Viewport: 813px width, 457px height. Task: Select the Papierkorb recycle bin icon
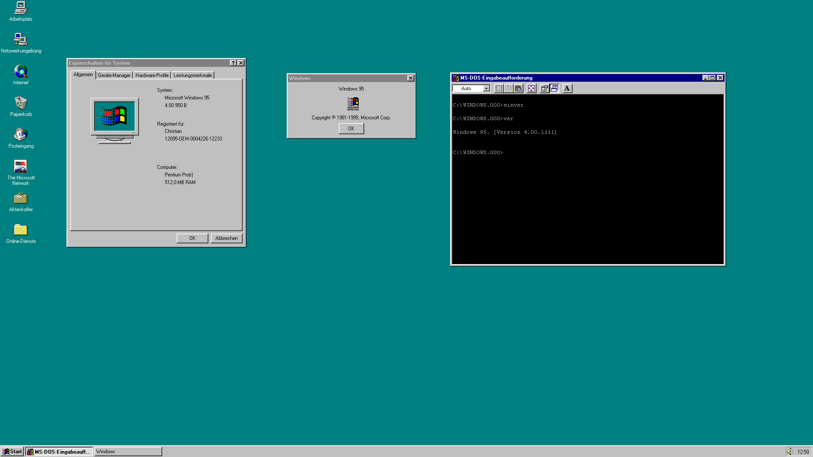[x=20, y=103]
